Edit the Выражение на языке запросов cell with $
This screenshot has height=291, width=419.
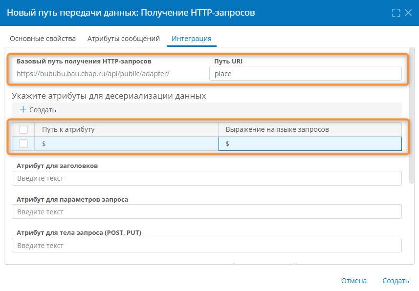tap(308, 144)
